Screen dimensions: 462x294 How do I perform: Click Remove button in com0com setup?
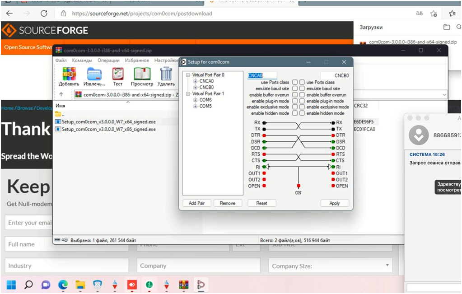(x=228, y=203)
